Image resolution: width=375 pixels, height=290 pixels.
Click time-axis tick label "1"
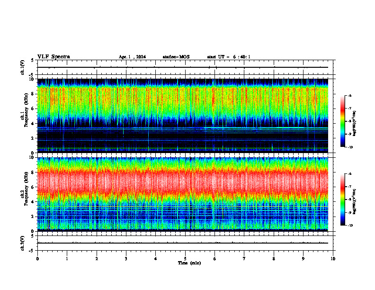(x=67, y=259)
